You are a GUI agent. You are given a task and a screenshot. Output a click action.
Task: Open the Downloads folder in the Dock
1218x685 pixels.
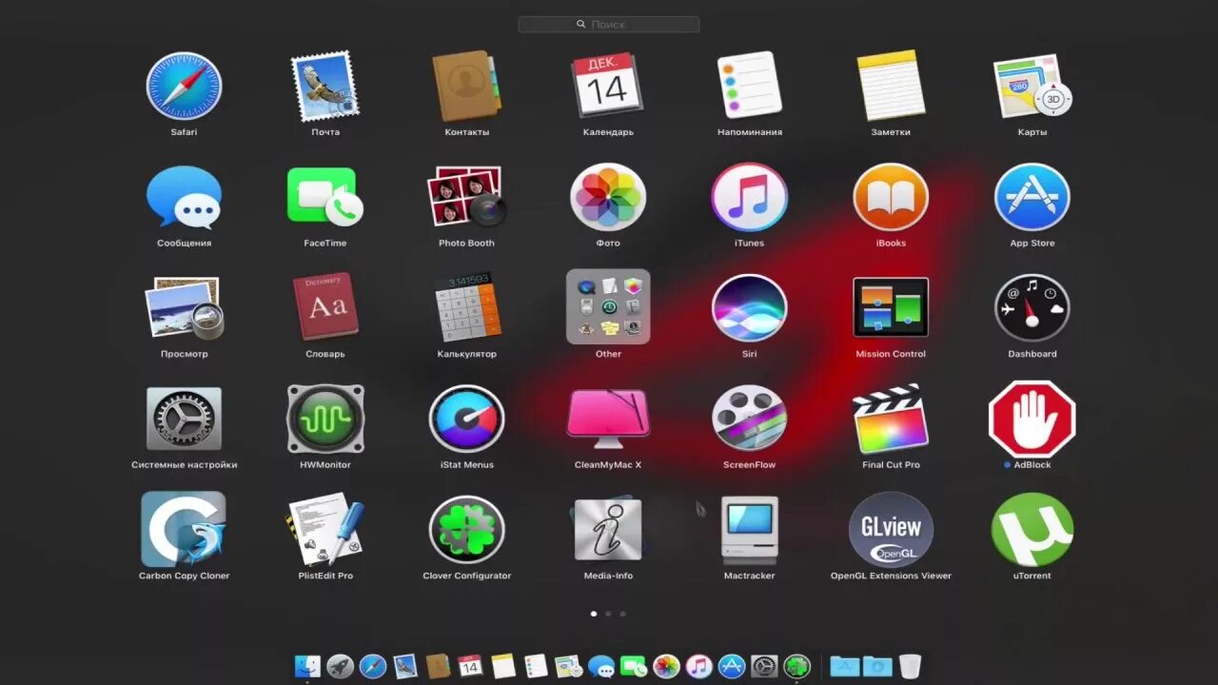(x=876, y=666)
